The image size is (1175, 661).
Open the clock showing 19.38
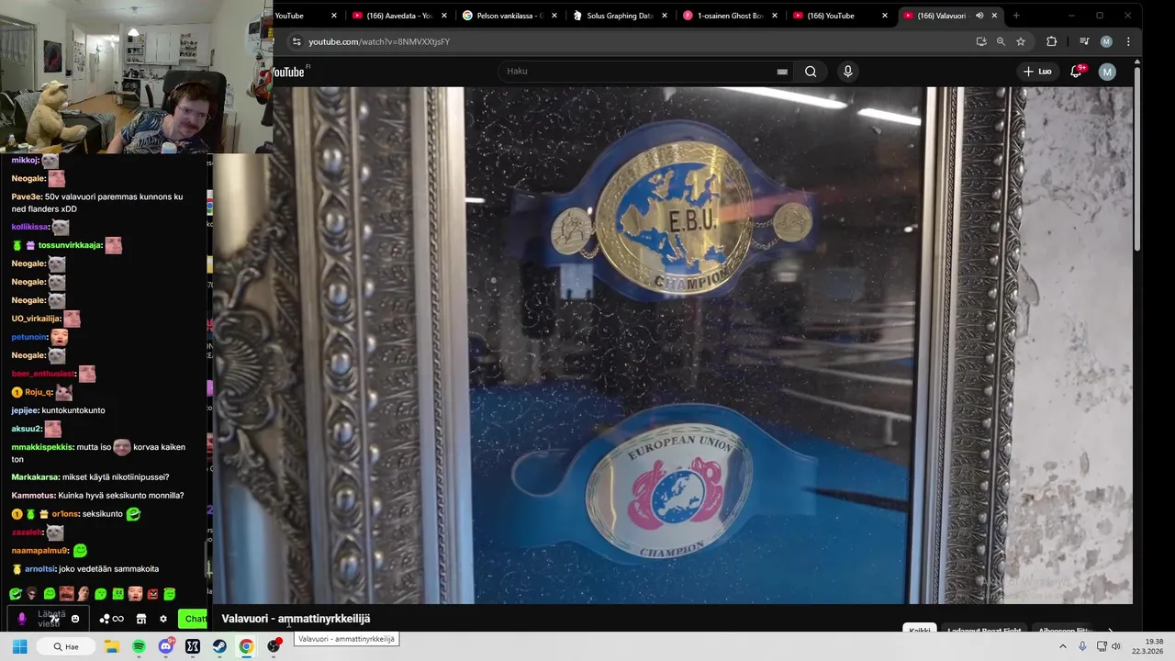[1147, 646]
